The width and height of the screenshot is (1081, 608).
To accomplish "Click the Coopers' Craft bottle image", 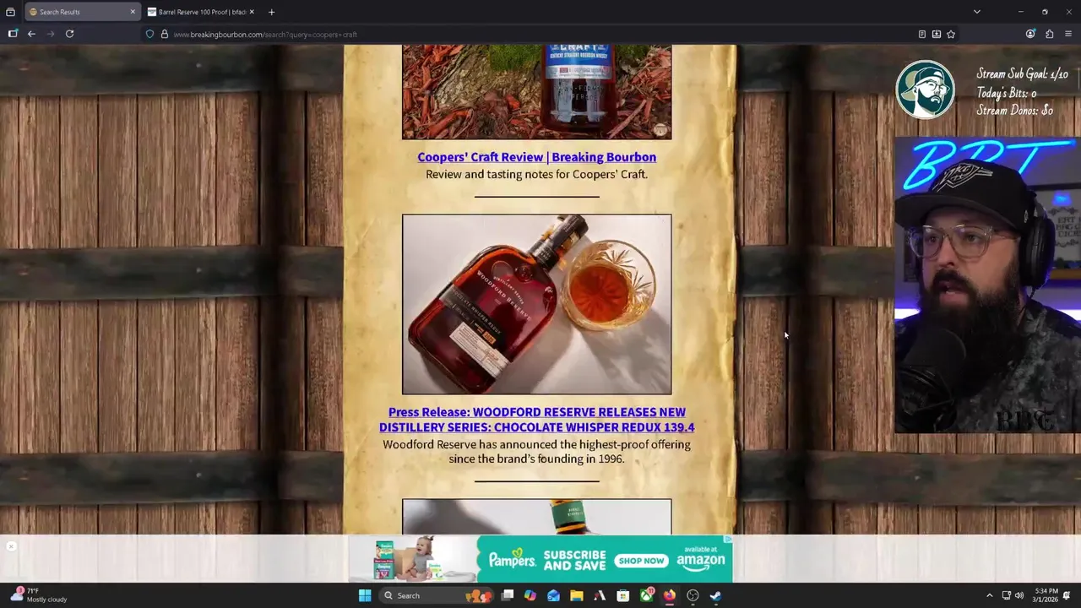I will pyautogui.click(x=536, y=91).
